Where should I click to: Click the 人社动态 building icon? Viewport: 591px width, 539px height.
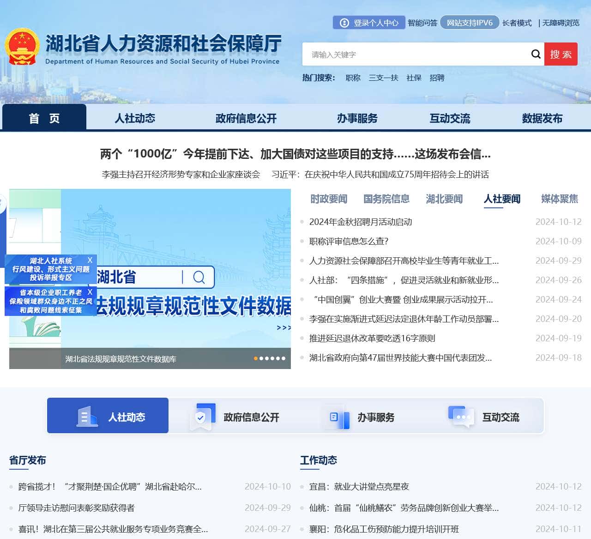coord(87,416)
